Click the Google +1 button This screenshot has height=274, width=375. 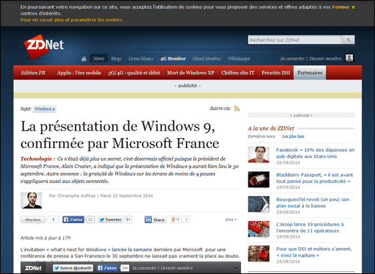click(175, 220)
